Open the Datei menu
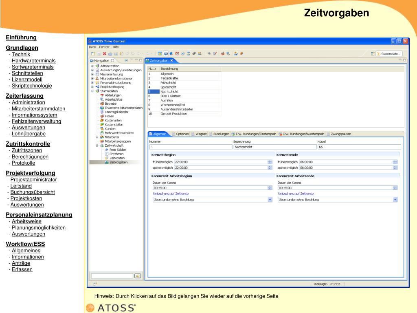417x313 pixels. pyautogui.click(x=92, y=47)
